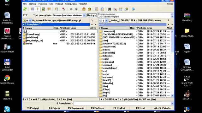Open the Początek menu

click(x=83, y=4)
